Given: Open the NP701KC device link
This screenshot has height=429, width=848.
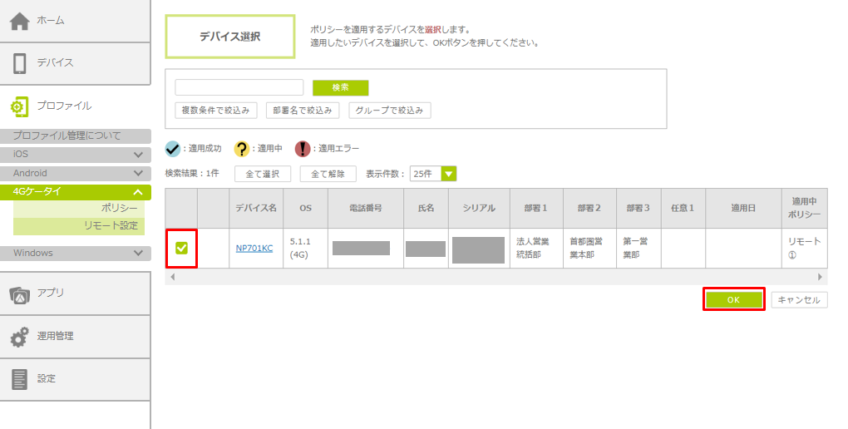Looking at the screenshot, I should 254,248.
